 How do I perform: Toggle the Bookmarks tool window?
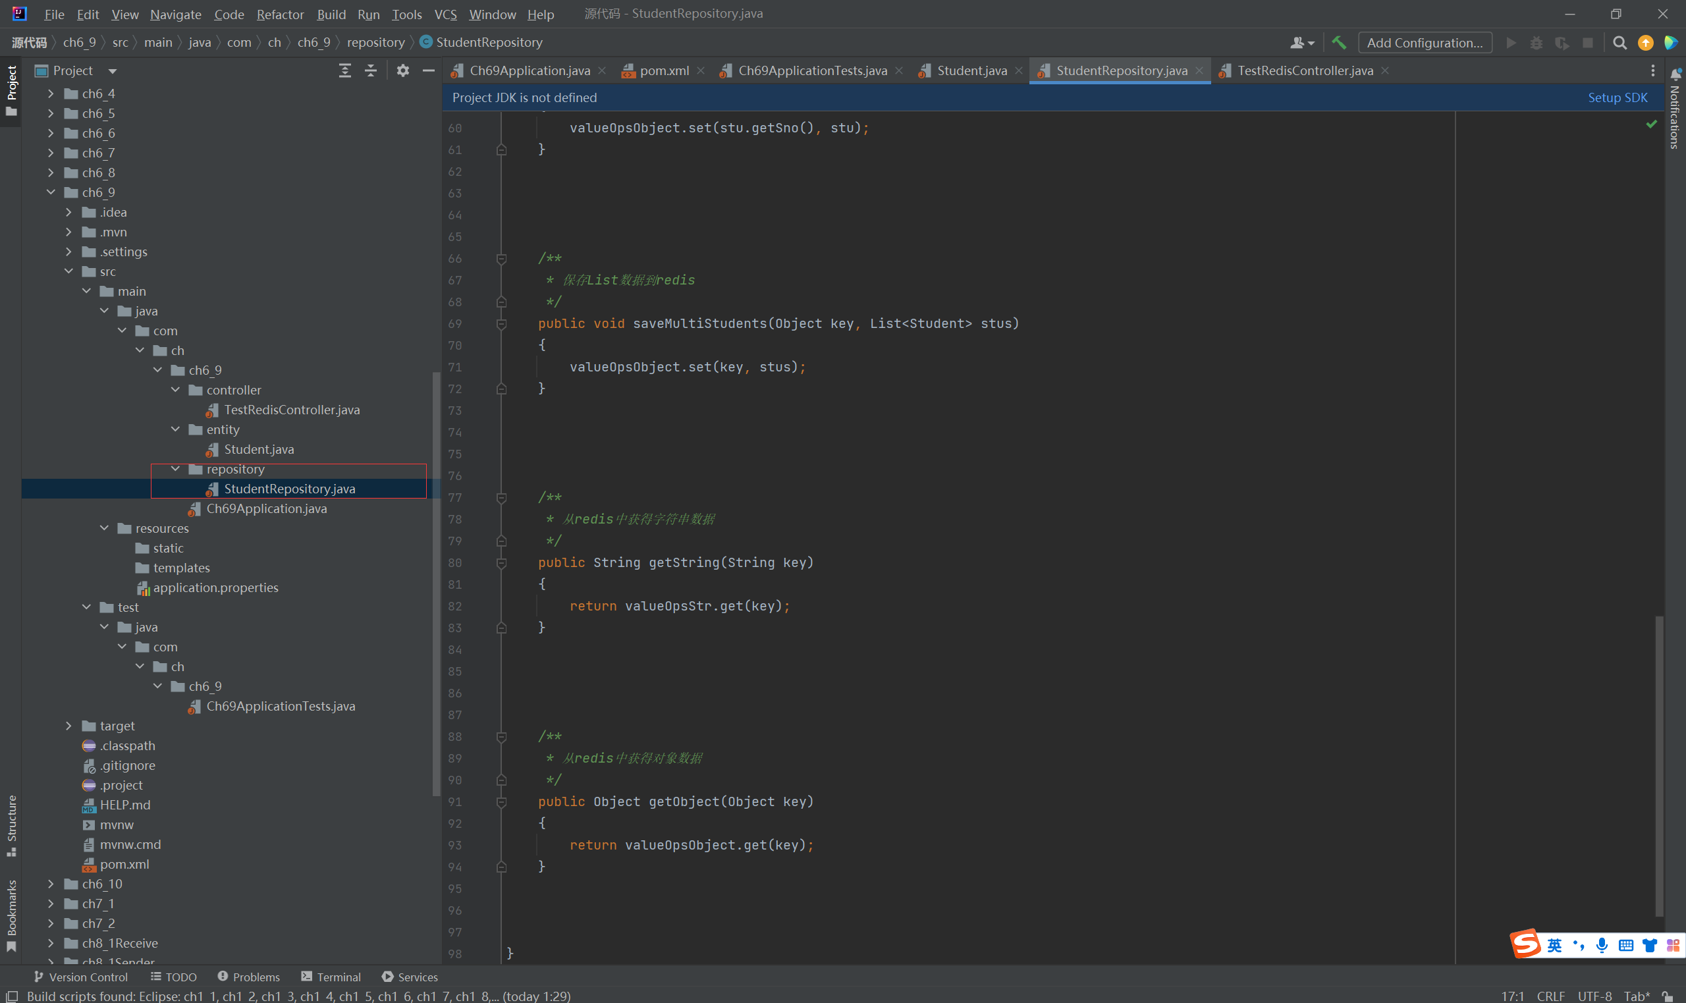[x=11, y=915]
